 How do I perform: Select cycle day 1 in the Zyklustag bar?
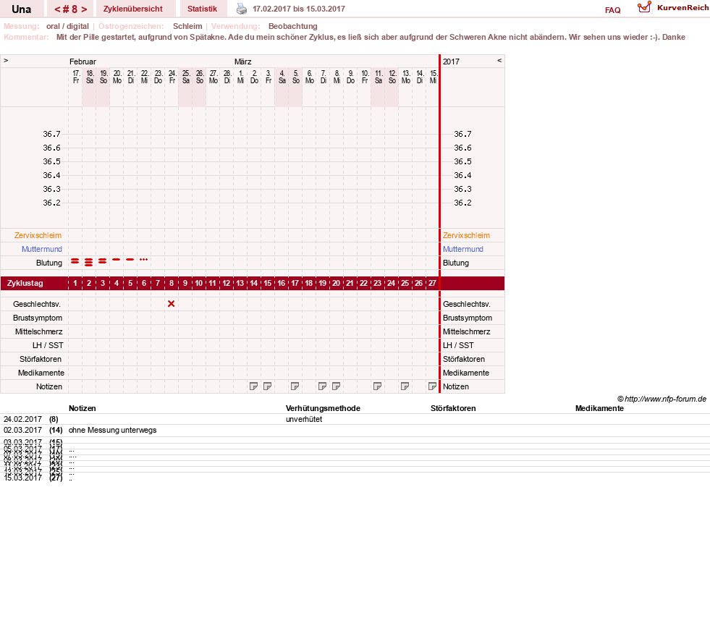click(x=75, y=283)
